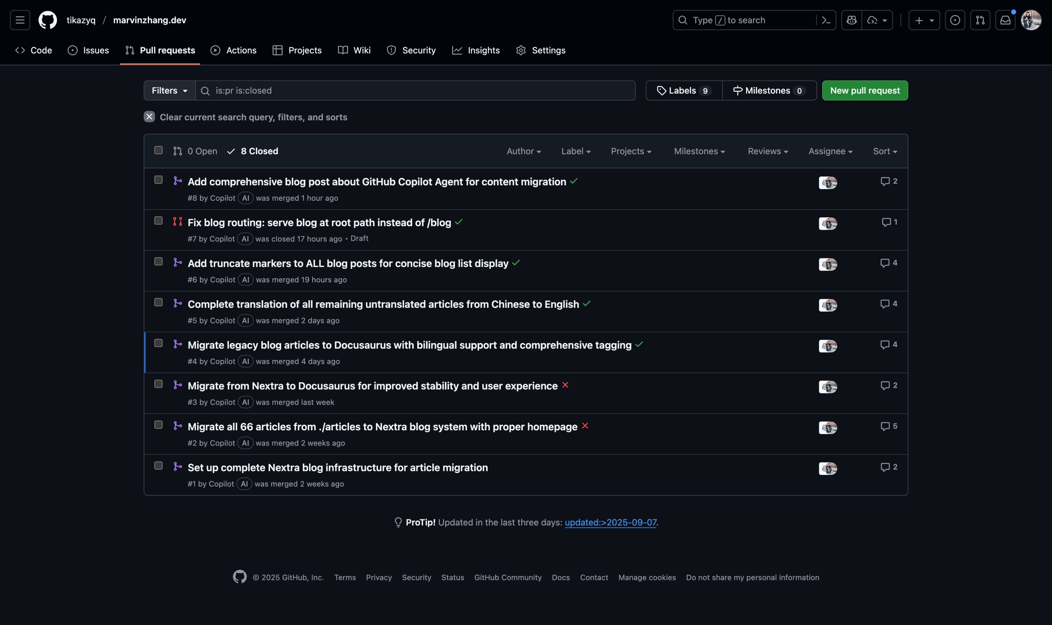View your issues icon in header

tap(955, 20)
